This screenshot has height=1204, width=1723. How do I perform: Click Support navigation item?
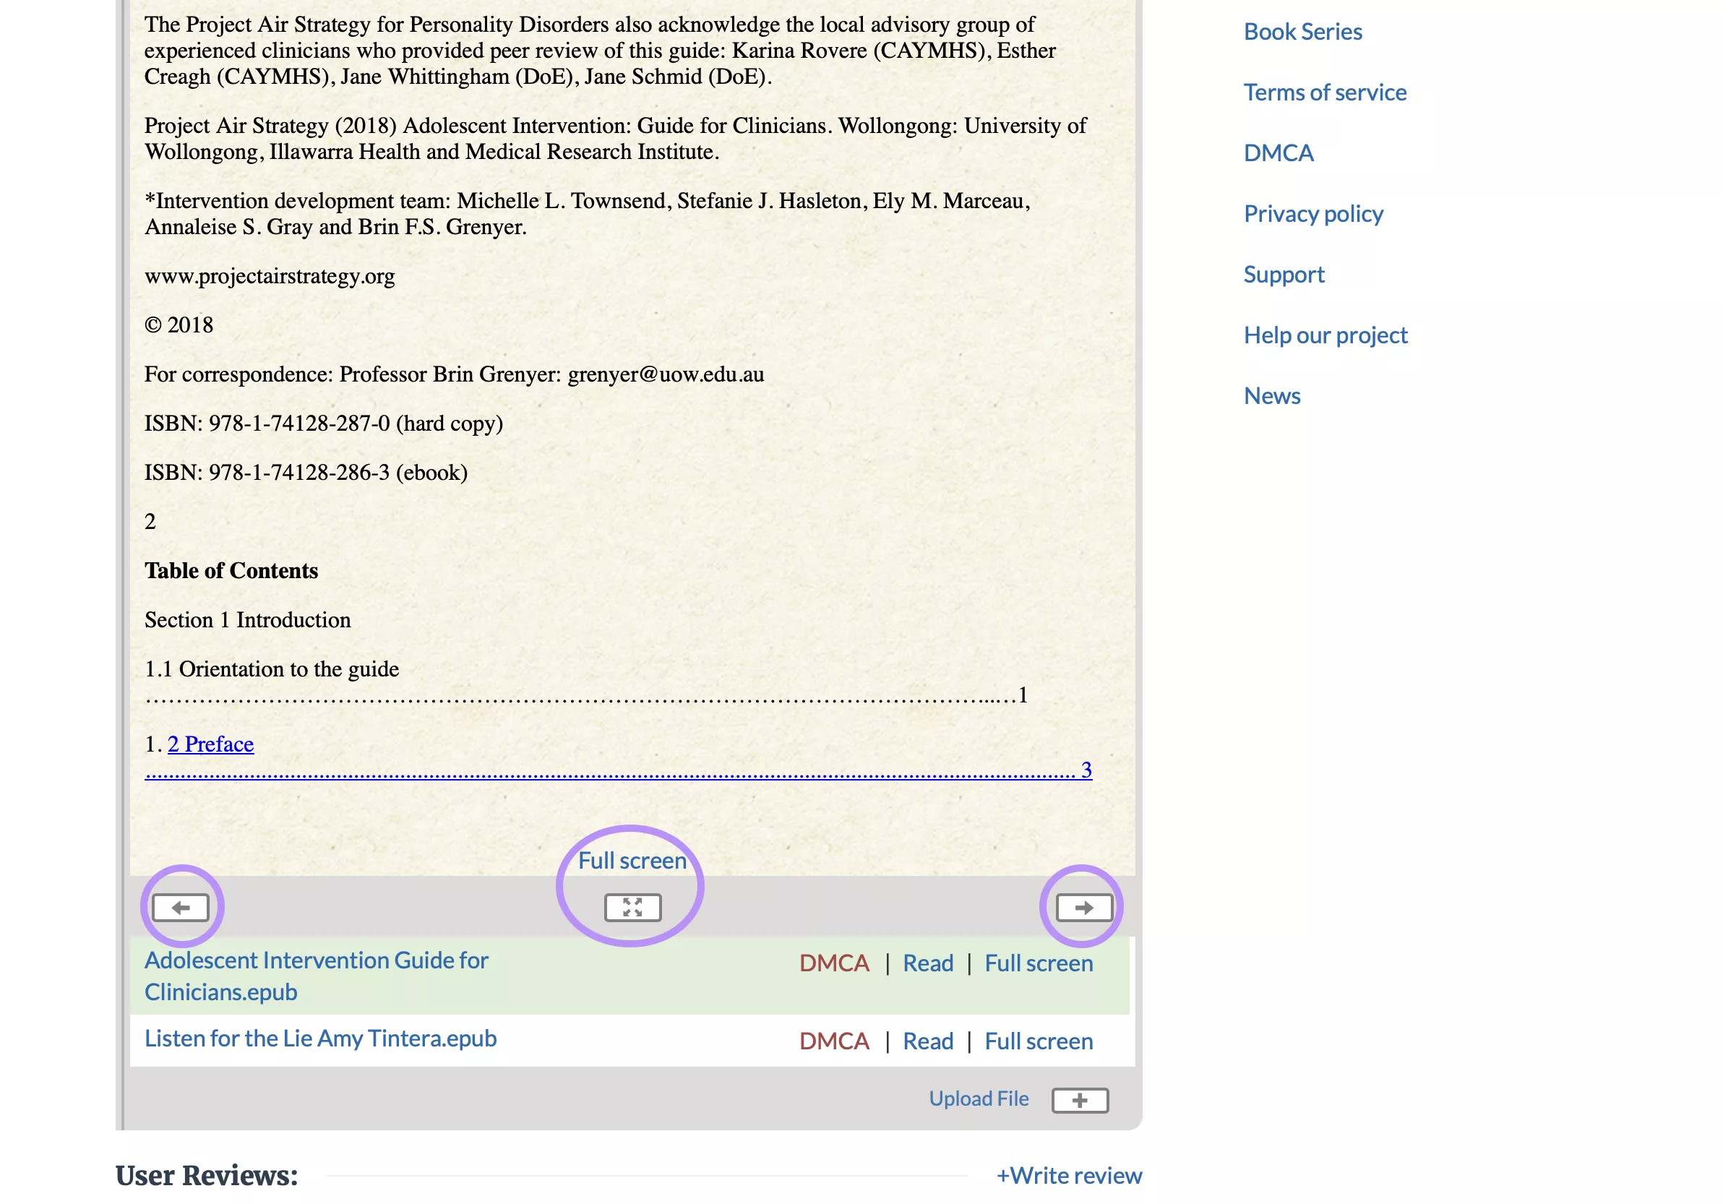pos(1284,273)
